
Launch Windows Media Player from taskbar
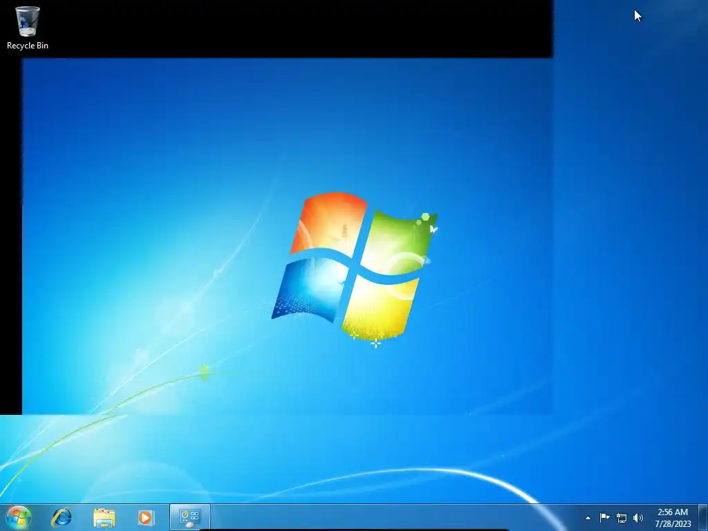click(x=146, y=517)
